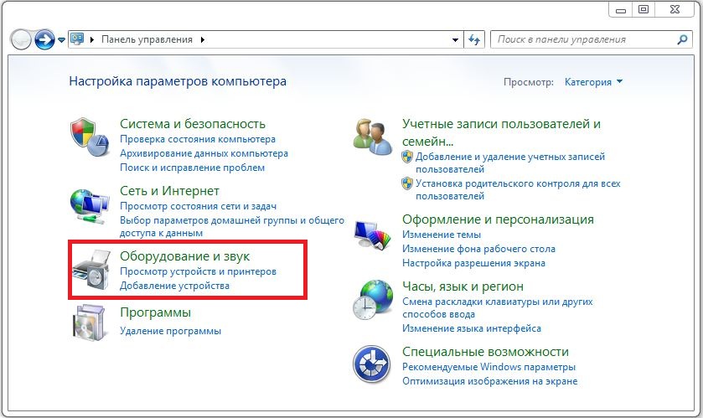Click shield icon beside Установка родительского контроля

(x=406, y=183)
